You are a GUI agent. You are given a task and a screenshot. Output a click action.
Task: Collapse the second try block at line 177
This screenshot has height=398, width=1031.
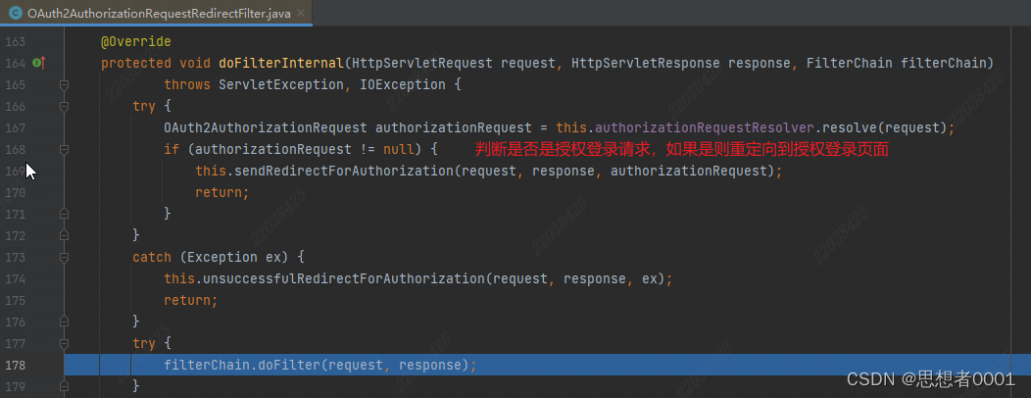tap(65, 343)
